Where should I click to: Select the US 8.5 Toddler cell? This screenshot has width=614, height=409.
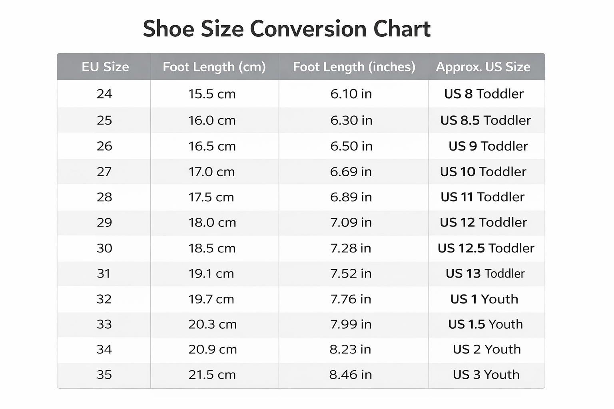click(485, 120)
